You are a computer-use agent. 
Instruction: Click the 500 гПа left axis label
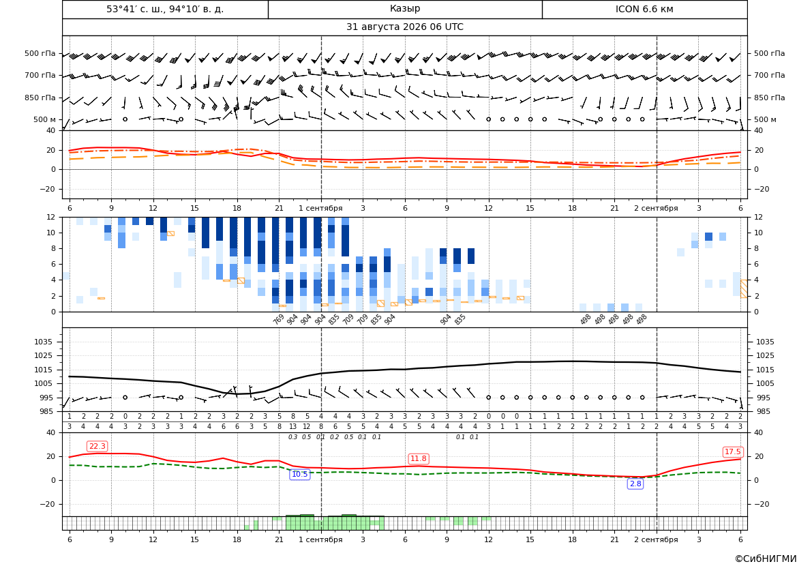(x=40, y=53)
